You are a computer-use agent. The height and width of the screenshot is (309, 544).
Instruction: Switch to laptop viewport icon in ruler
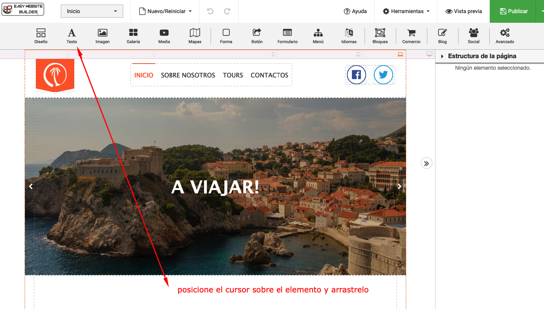click(x=400, y=54)
